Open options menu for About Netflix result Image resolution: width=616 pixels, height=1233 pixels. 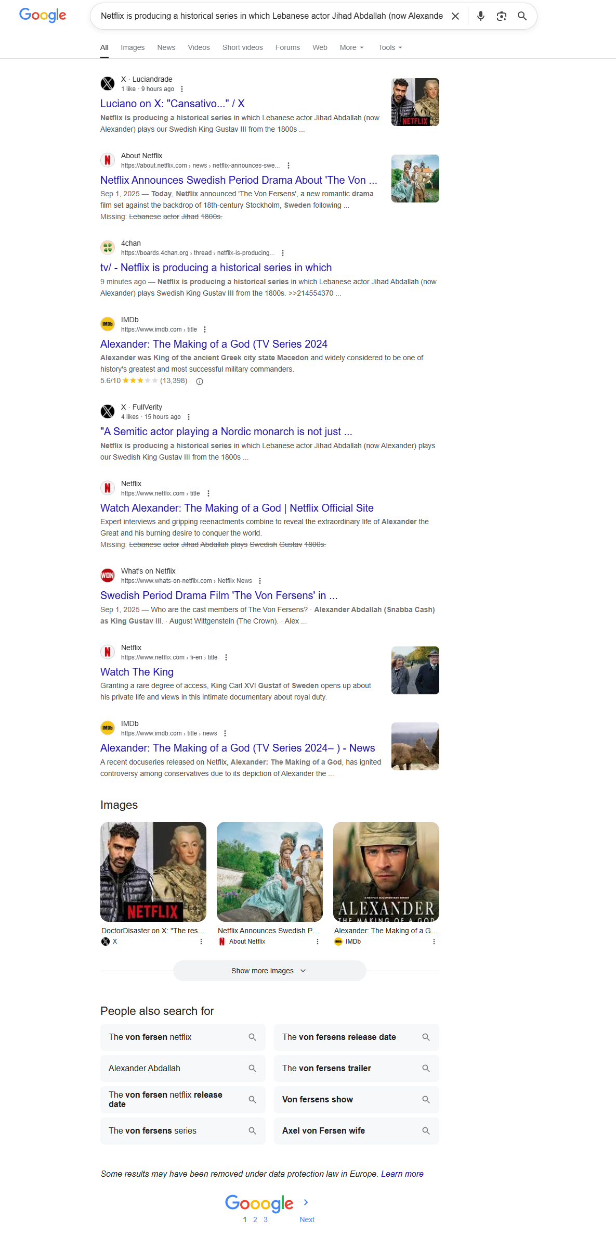tap(289, 166)
